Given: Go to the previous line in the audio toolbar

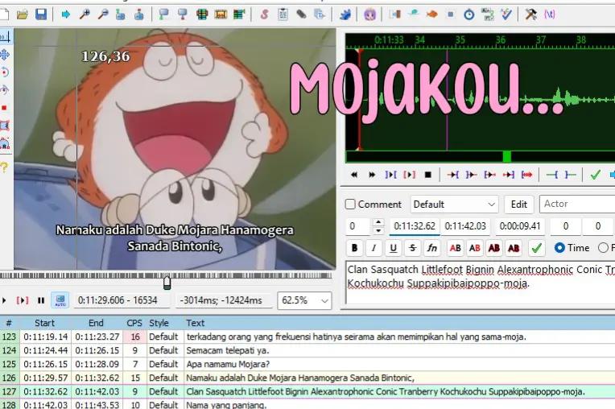Looking at the screenshot, I should (353, 175).
